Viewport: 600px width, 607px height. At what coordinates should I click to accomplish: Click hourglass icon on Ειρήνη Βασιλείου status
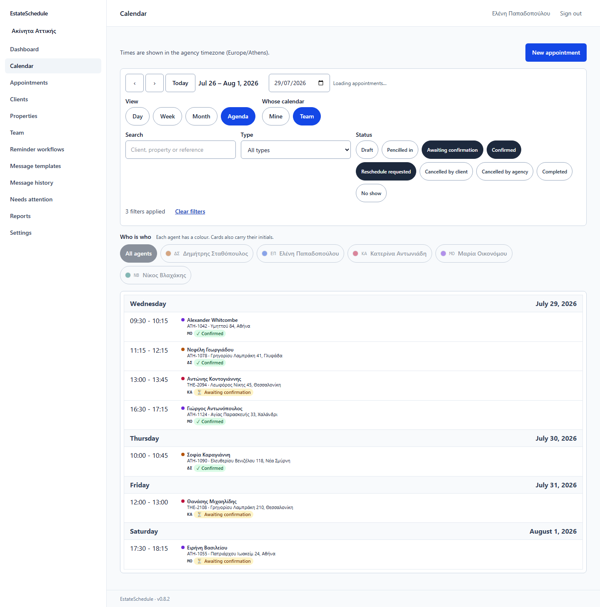click(x=200, y=561)
